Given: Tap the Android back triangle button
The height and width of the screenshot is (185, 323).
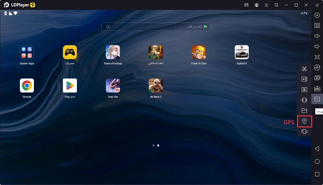Looking at the screenshot, I should [317, 149].
